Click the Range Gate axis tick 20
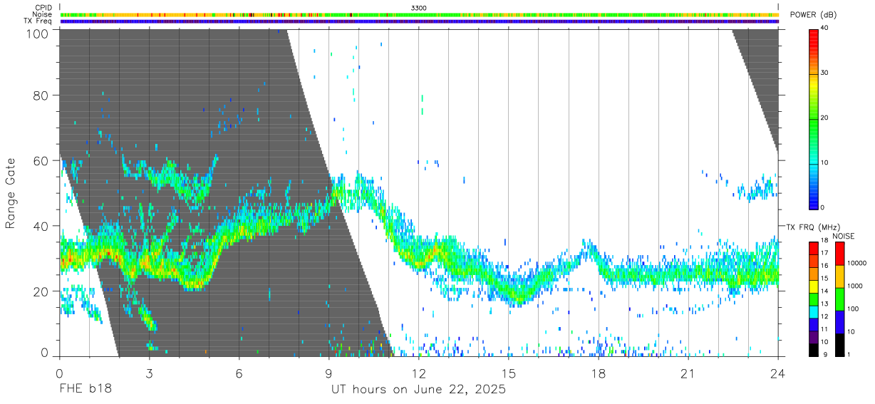The width and height of the screenshot is (875, 404). tap(41, 291)
